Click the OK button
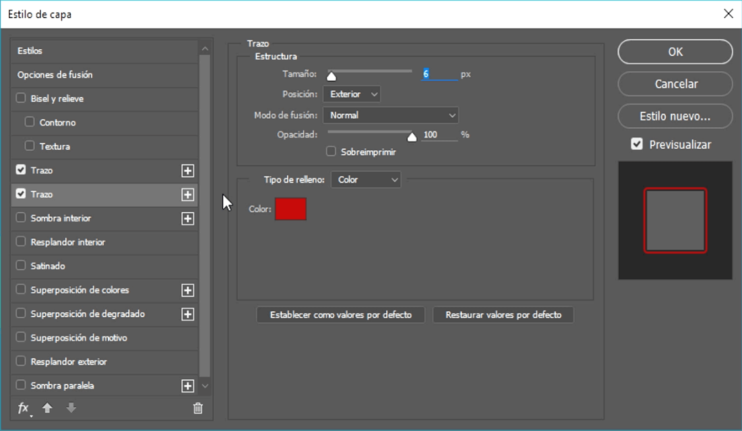742x431 pixels. tap(675, 52)
